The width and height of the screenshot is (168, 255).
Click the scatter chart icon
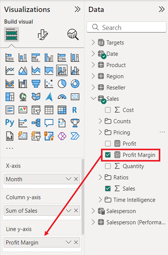49,84
